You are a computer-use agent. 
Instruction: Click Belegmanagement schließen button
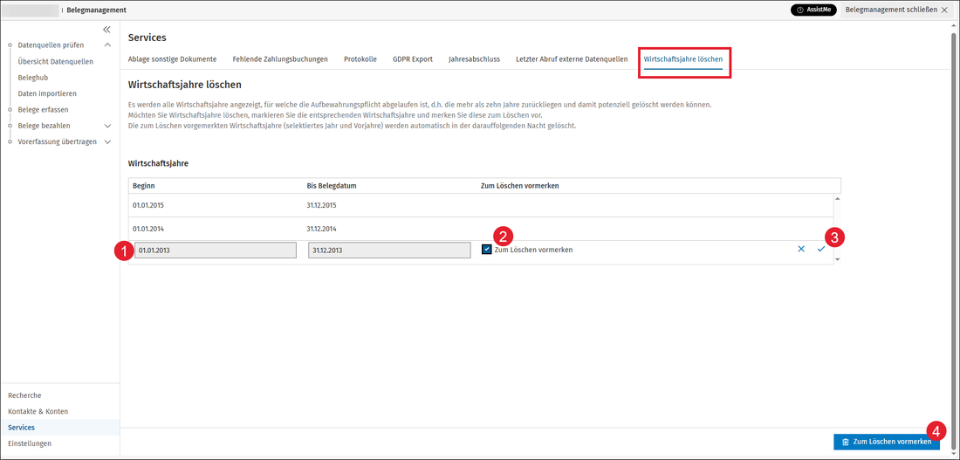click(x=895, y=10)
